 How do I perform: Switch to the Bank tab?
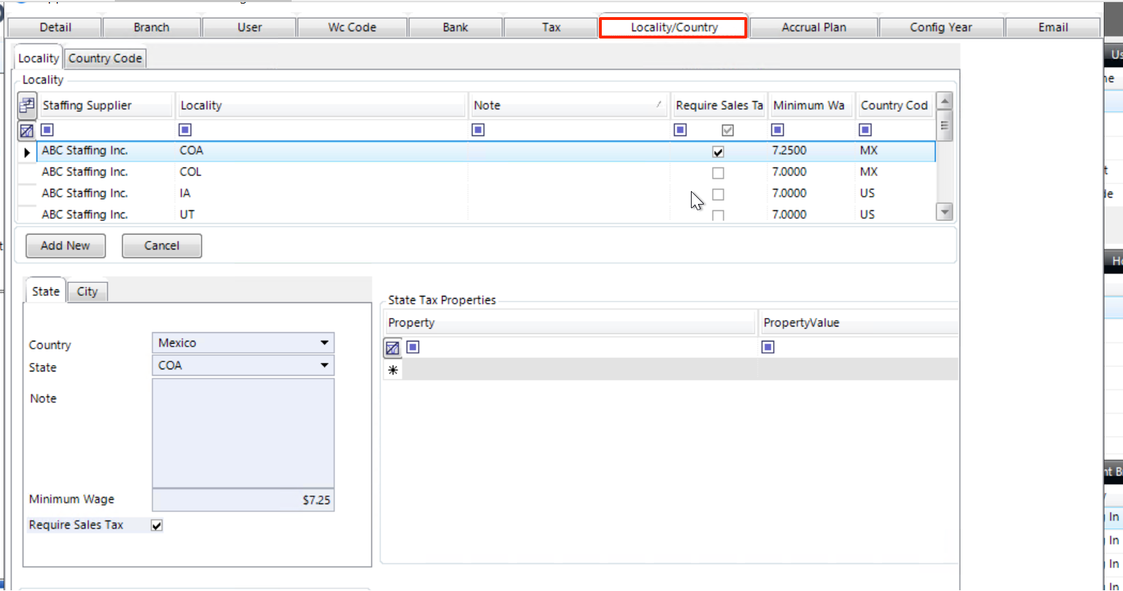pos(455,27)
